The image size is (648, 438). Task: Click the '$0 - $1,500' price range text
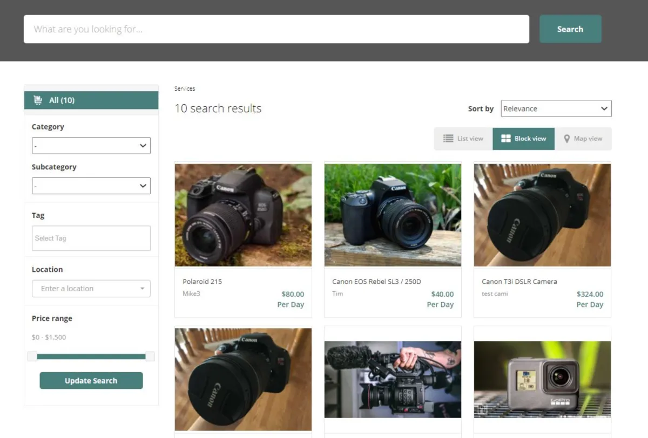(49, 338)
